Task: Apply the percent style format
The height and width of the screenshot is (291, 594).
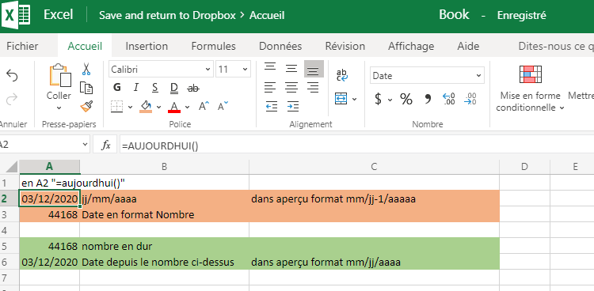Action: [x=406, y=99]
